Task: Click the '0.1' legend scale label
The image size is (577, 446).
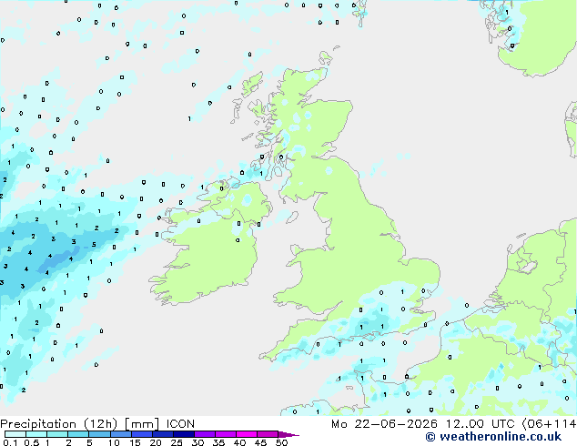Action: point(10,442)
